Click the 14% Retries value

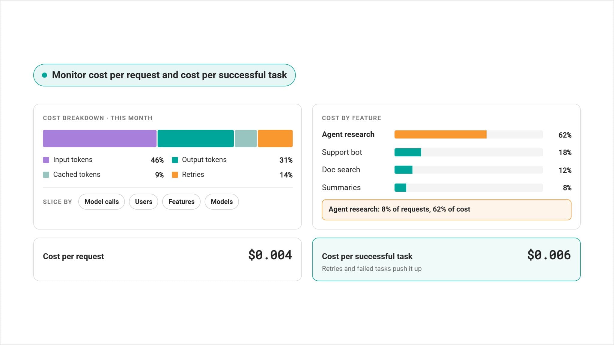point(286,175)
